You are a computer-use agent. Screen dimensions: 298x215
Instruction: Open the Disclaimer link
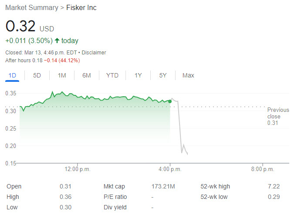click(x=94, y=53)
